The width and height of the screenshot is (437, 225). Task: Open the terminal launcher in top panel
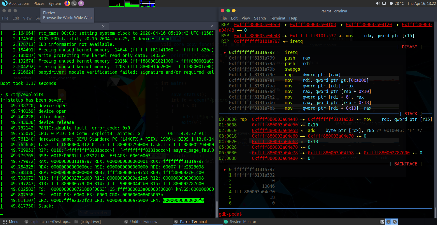click(x=74, y=3)
